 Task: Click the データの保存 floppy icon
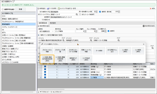(48, 8)
